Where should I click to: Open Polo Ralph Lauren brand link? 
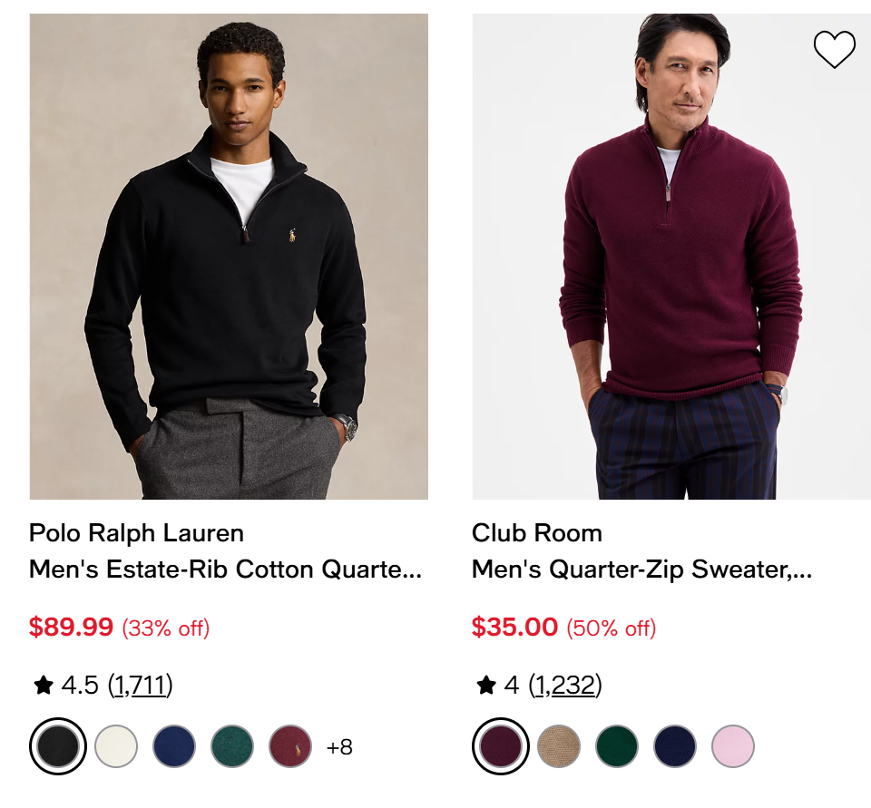tap(136, 532)
